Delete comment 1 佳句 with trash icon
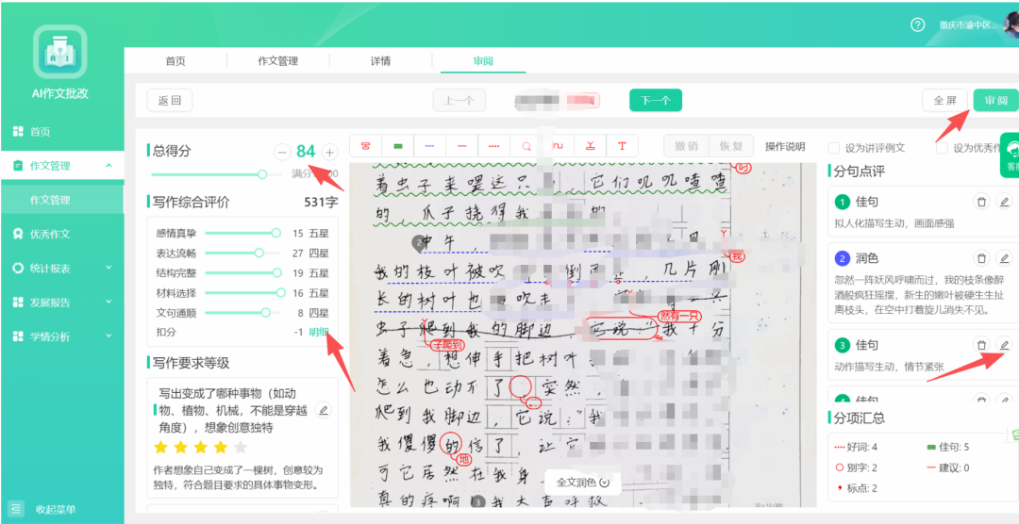Viewport: 1019px width, 524px height. tap(982, 202)
